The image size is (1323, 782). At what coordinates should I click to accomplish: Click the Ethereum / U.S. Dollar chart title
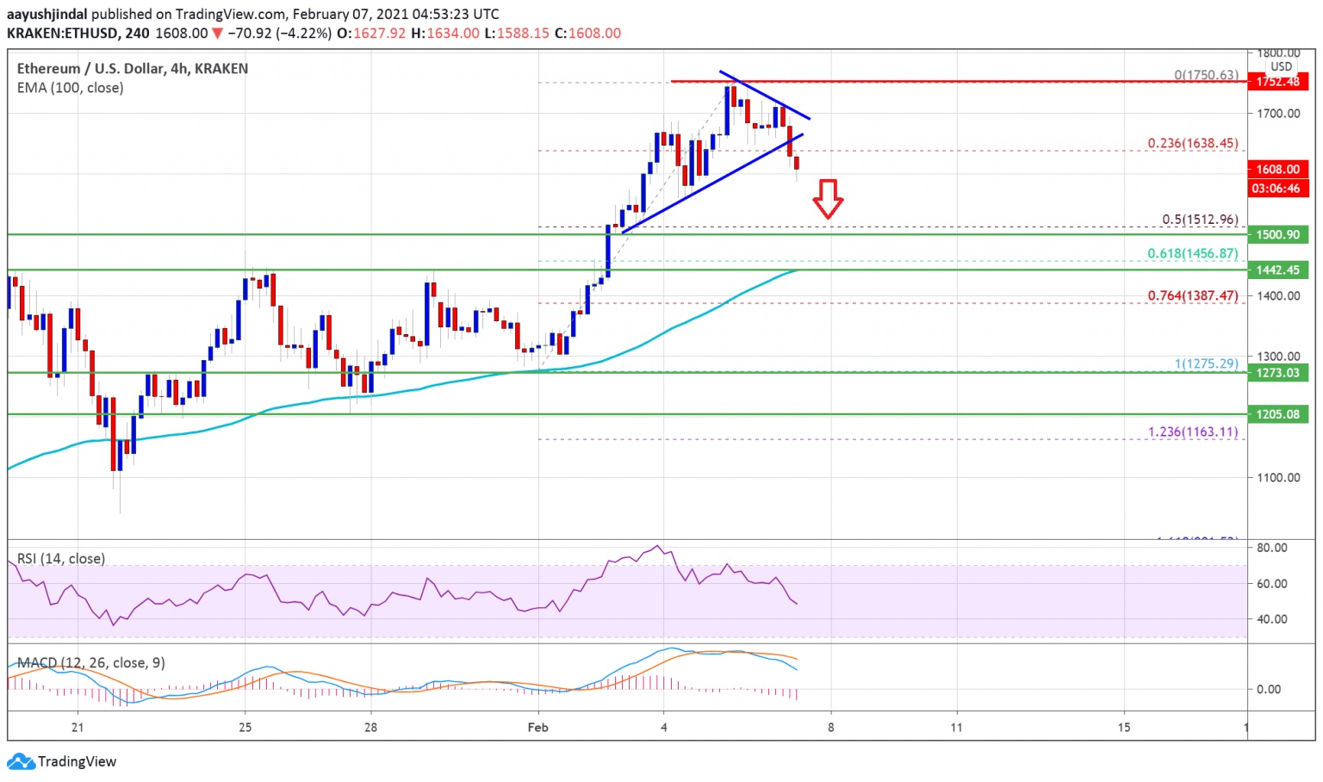133,68
